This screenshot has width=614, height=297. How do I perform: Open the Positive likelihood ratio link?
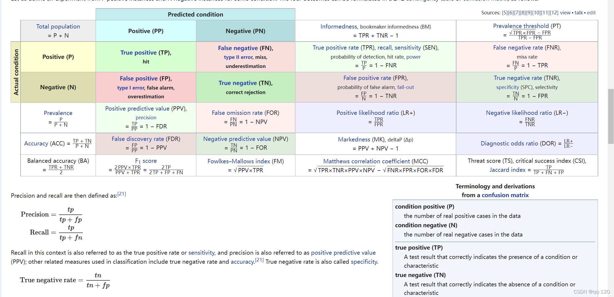367,113
